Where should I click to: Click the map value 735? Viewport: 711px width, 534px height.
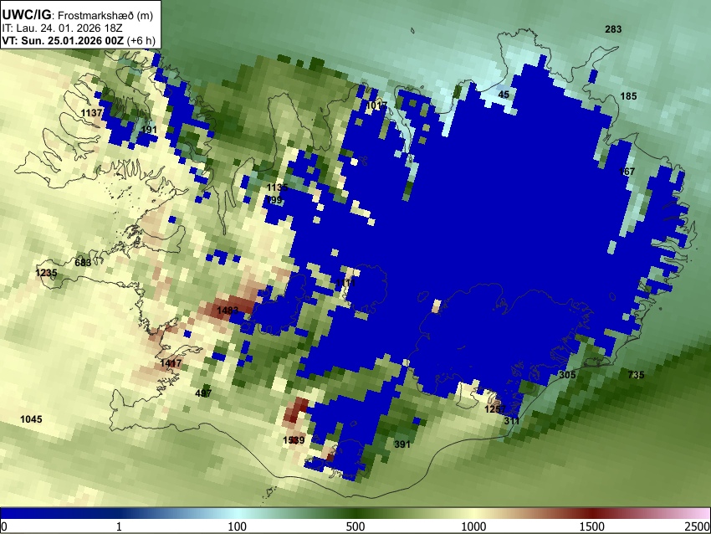(636, 375)
